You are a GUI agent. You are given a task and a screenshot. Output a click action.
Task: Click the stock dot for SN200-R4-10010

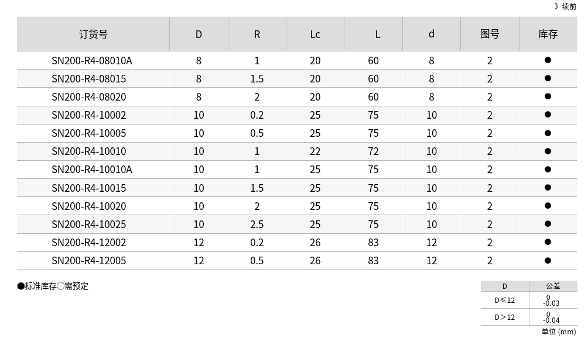548,151
